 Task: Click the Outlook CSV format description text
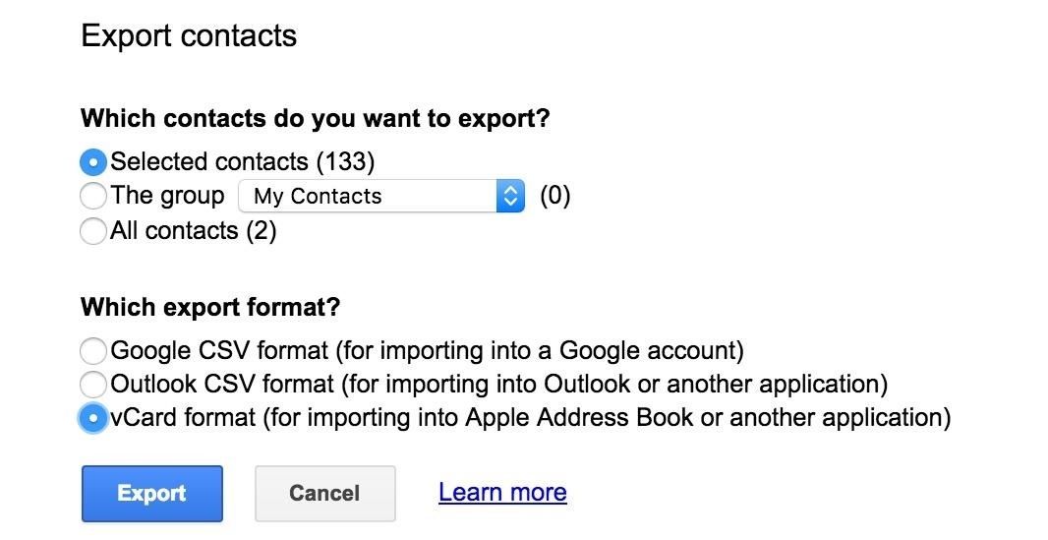[x=498, y=384]
